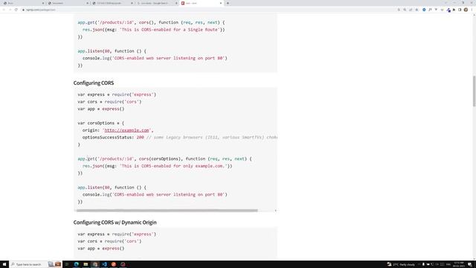Click the page vertical scrollbar thumb
Screen dimensions: 476x268
point(474,91)
